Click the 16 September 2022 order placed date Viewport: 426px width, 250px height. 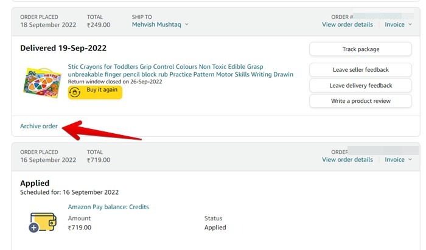[48, 160]
